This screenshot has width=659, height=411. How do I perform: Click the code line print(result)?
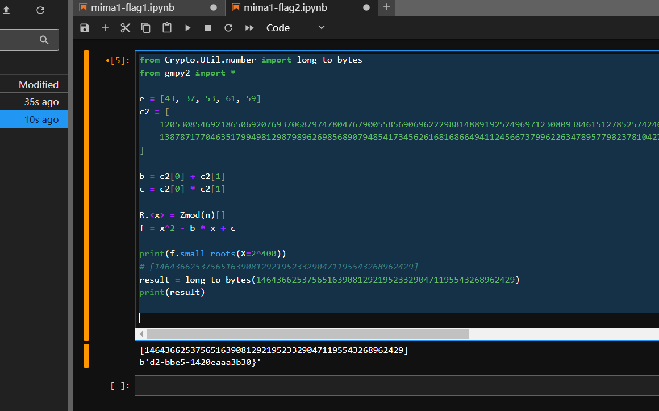pyautogui.click(x=172, y=292)
